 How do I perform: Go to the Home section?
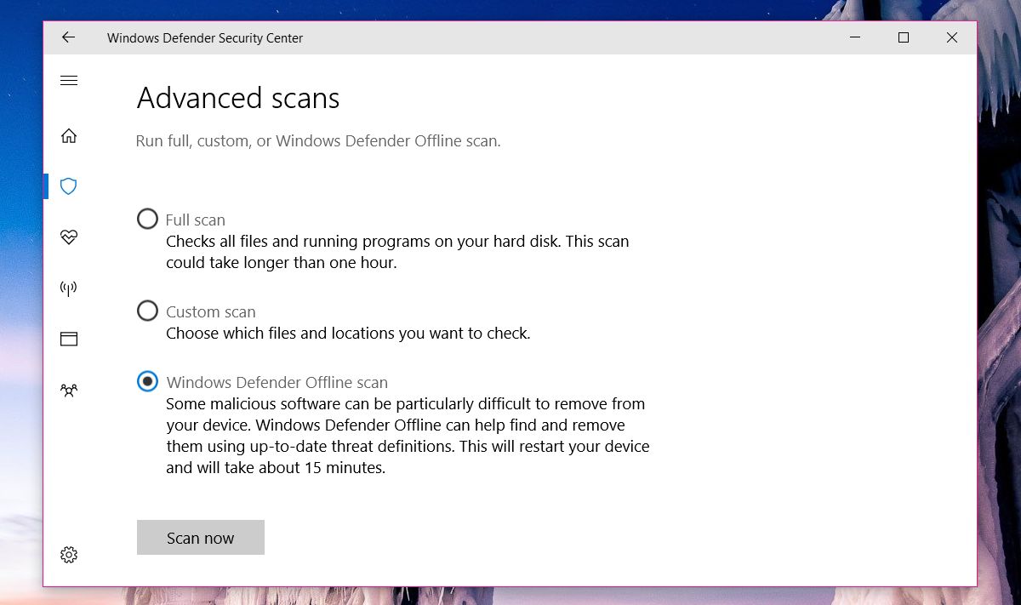click(69, 136)
